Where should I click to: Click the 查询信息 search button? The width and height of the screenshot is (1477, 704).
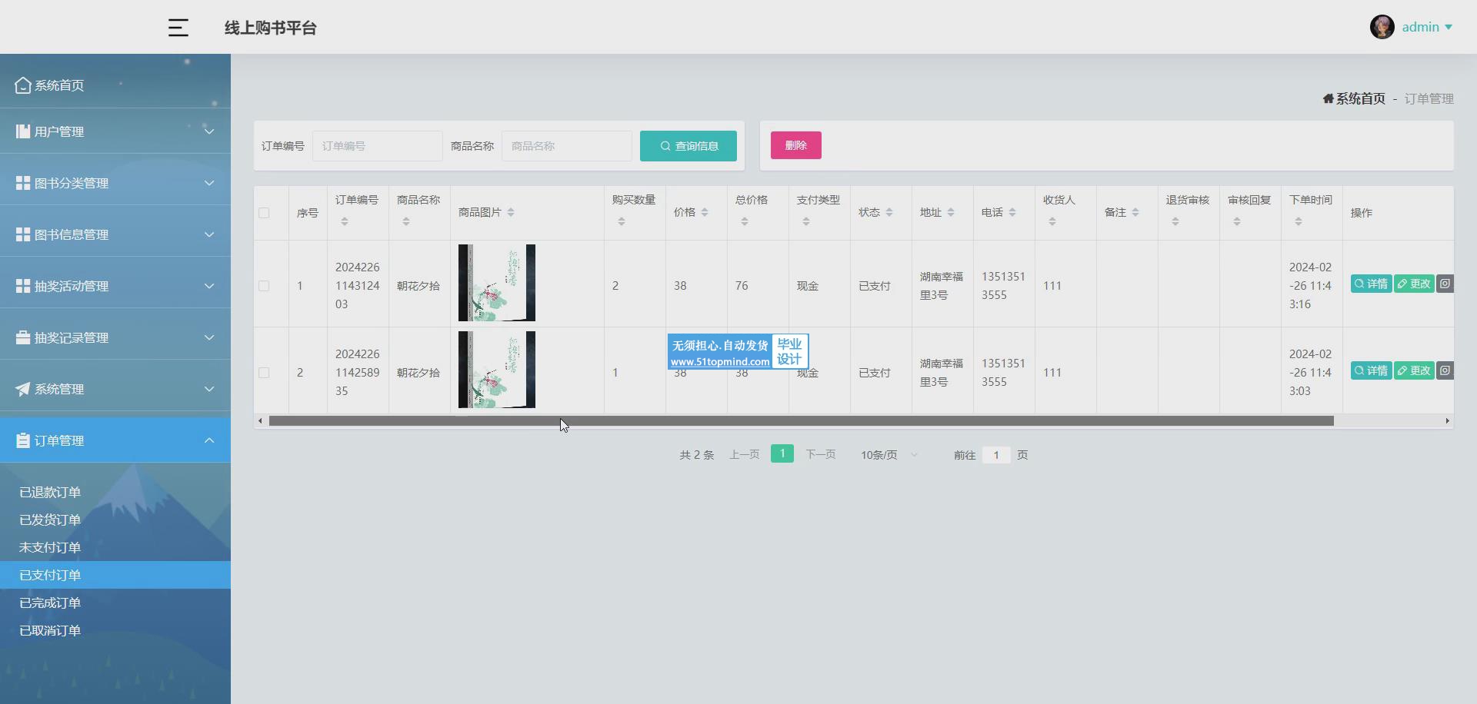[x=688, y=146]
